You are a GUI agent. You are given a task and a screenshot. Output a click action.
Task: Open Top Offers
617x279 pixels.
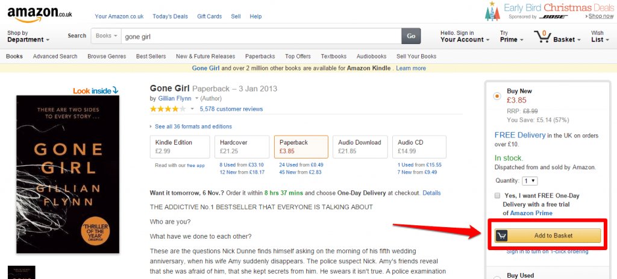tap(298, 56)
